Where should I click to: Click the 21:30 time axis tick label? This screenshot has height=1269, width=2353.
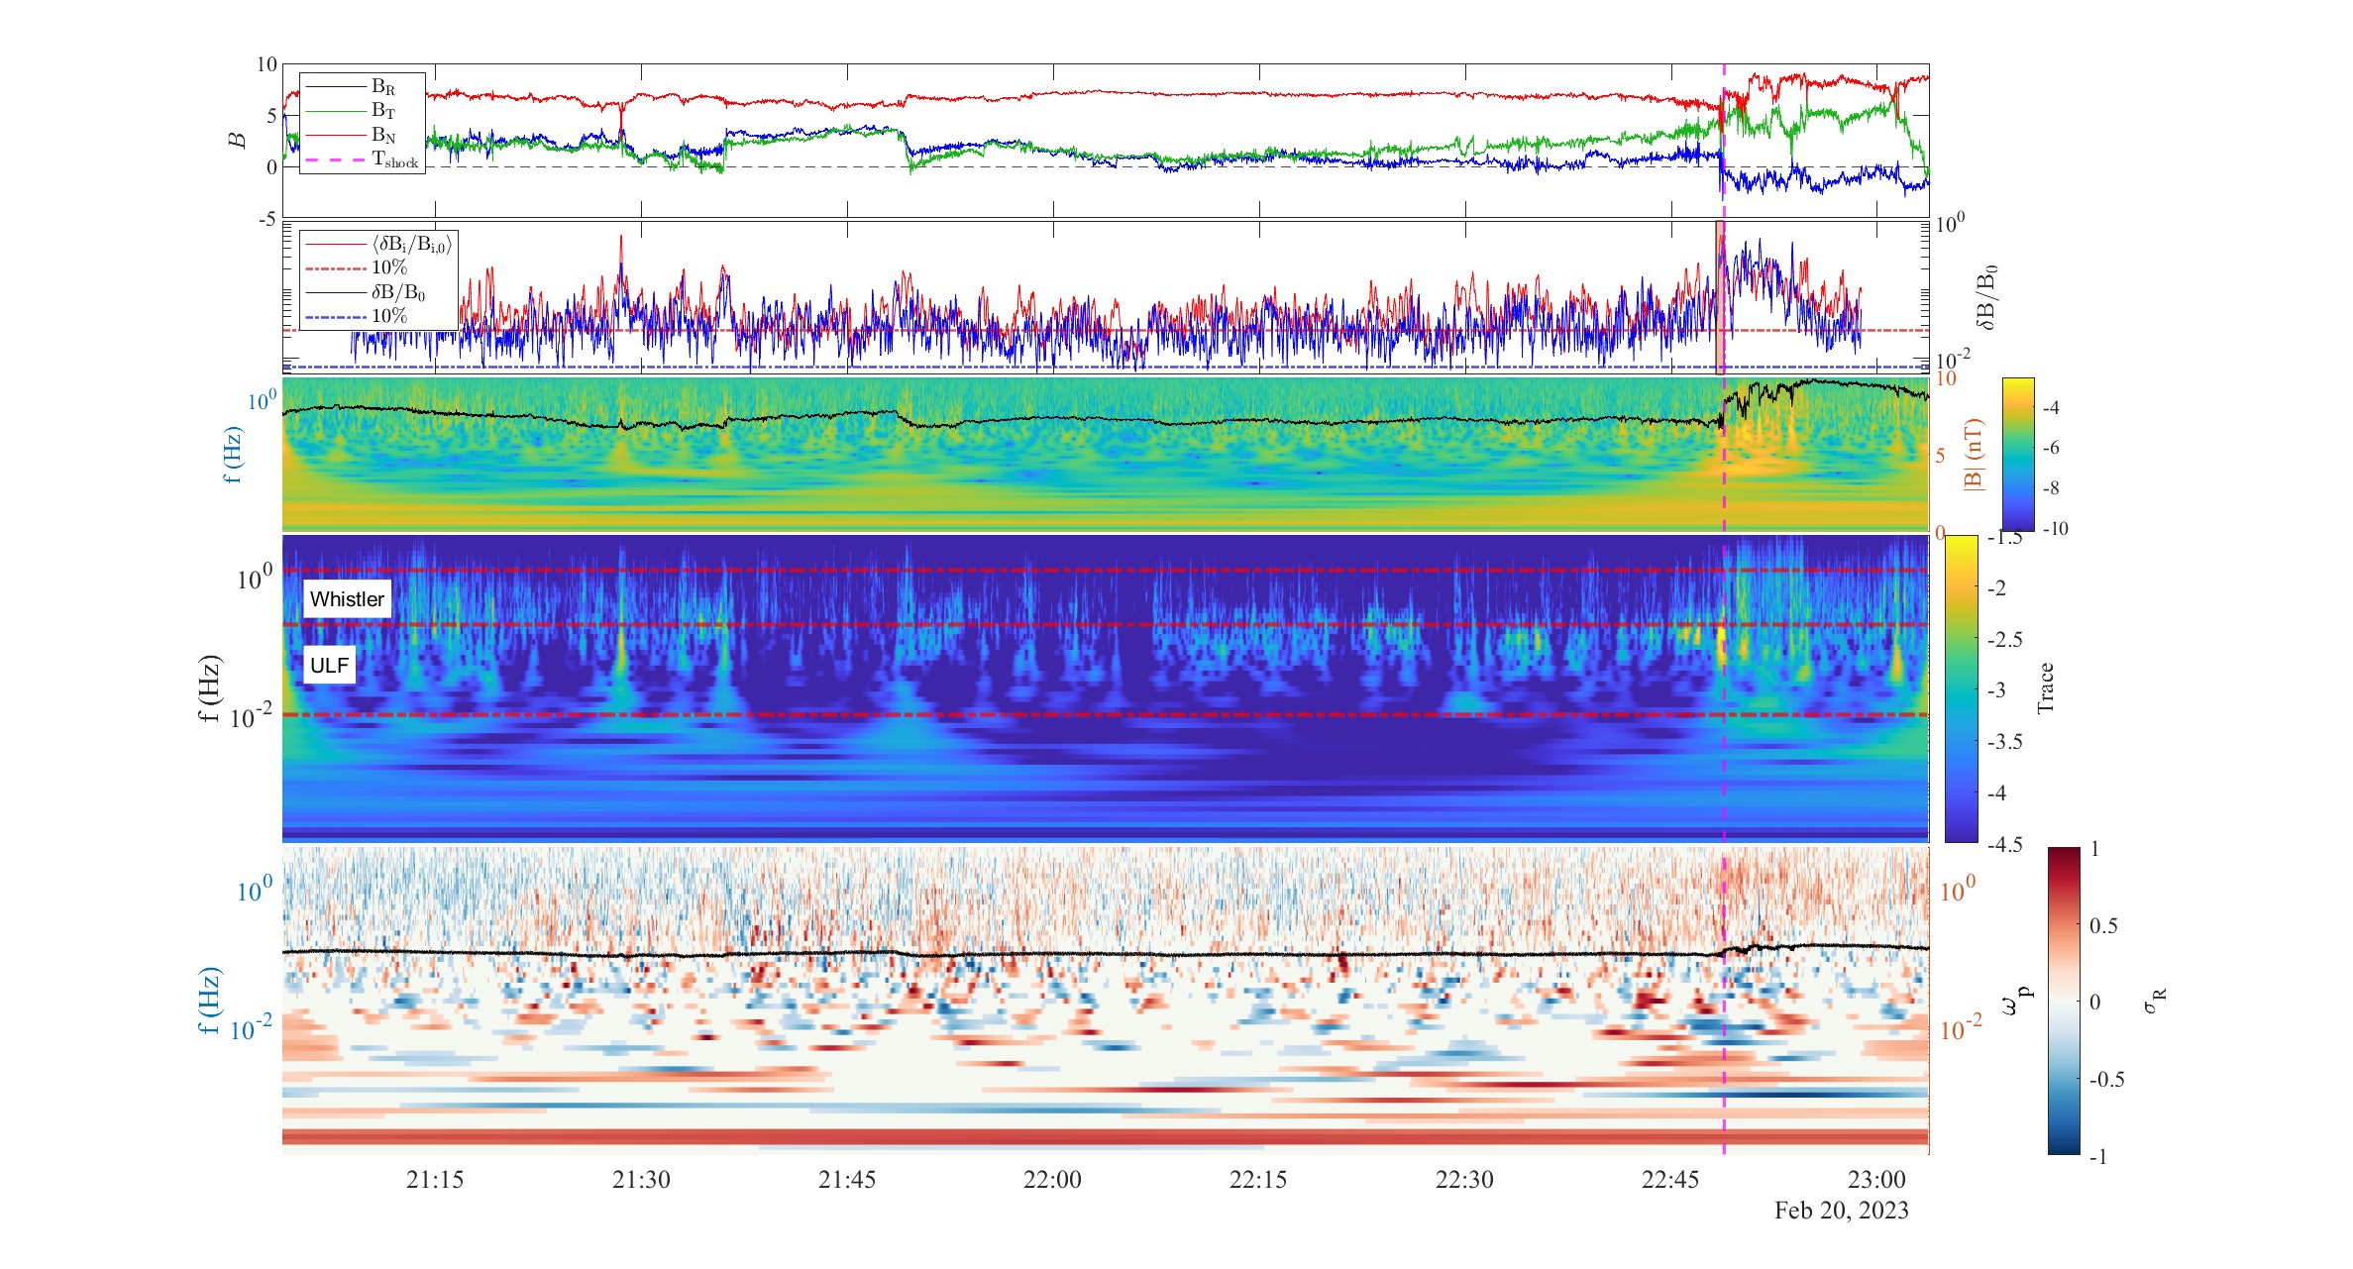pos(641,1180)
